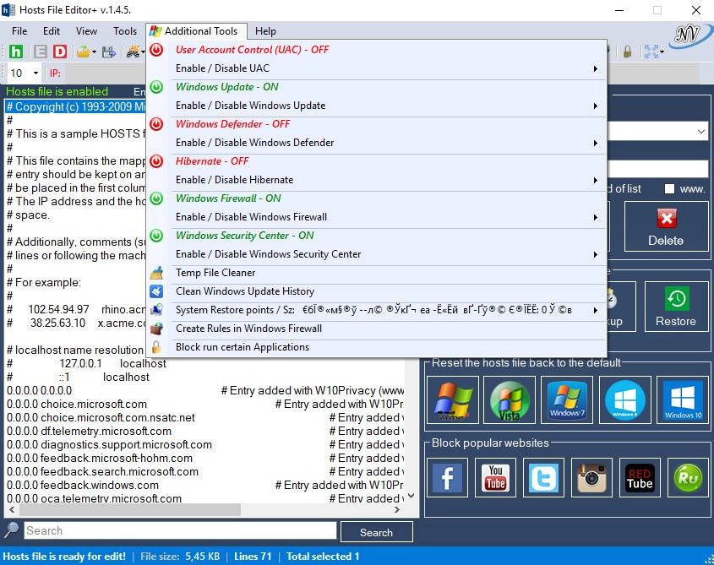Click the gray 'E' enable icon

click(x=40, y=52)
